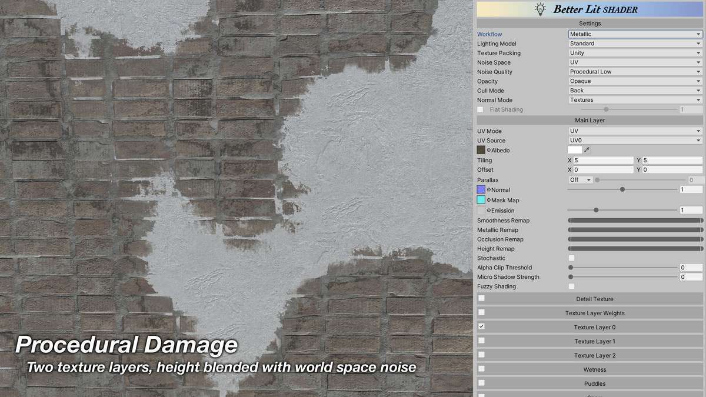Click the Occlusion Remap range slider
Viewport: 706px width, 397px height.
click(635, 239)
